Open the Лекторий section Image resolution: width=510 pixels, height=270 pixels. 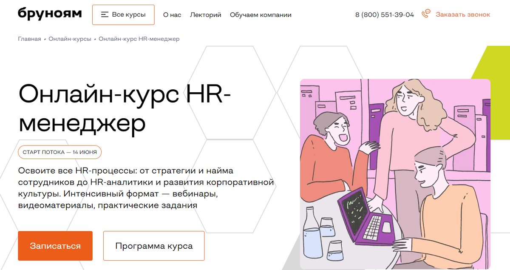coord(206,14)
